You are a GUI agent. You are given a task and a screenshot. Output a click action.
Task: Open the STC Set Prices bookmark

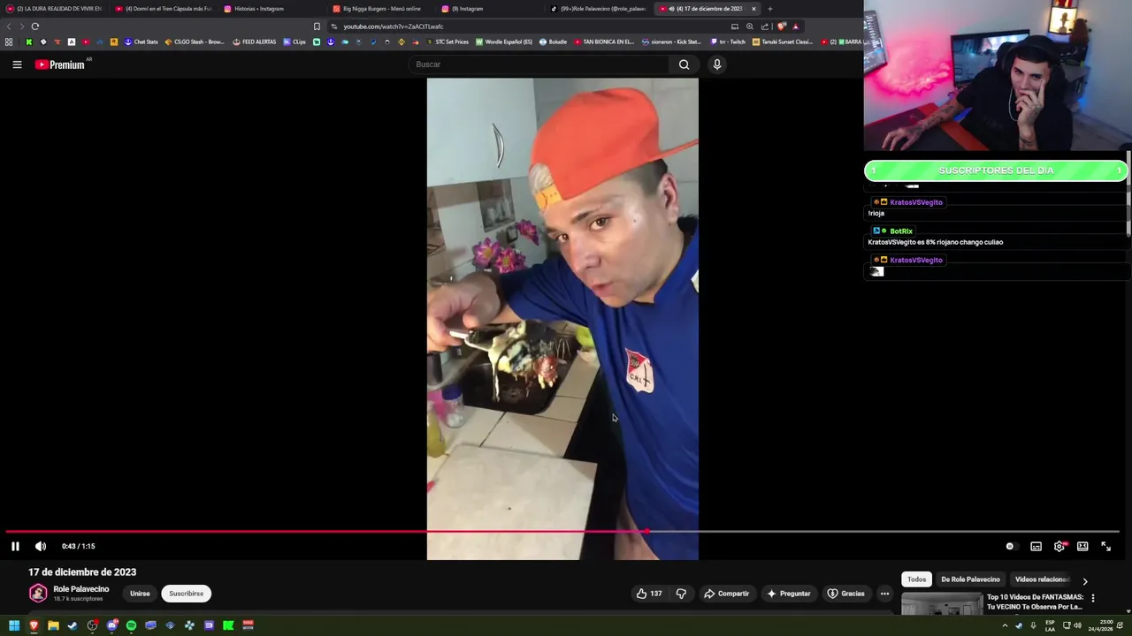click(447, 42)
